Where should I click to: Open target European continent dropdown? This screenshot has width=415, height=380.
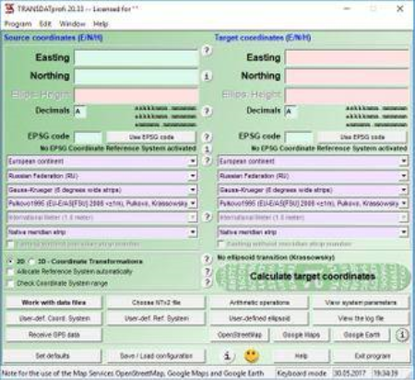(x=313, y=161)
